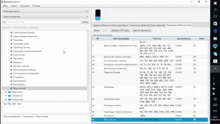Screen dimensions: 220x124
Task: Click the Вниз button
Action: click(105, 30)
